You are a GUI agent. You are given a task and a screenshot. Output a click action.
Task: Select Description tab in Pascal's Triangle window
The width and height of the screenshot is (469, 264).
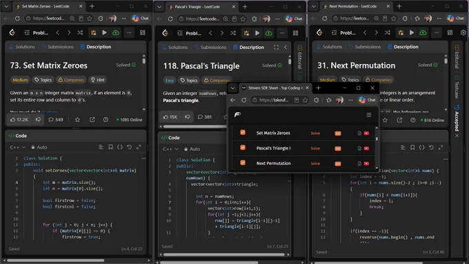tap(248, 48)
